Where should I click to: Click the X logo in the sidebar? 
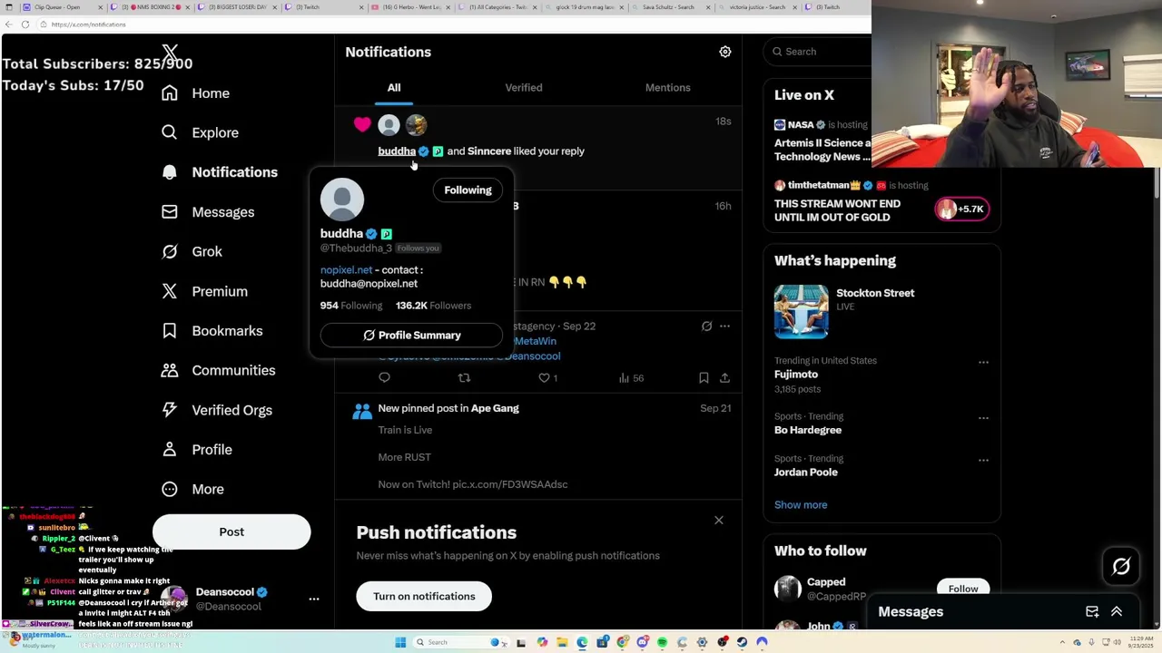coord(170,54)
